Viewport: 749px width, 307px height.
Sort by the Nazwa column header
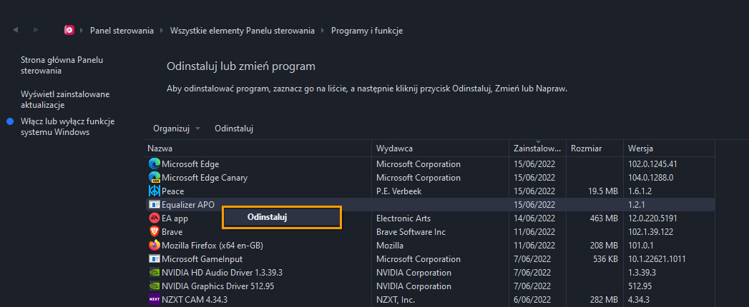pos(257,149)
